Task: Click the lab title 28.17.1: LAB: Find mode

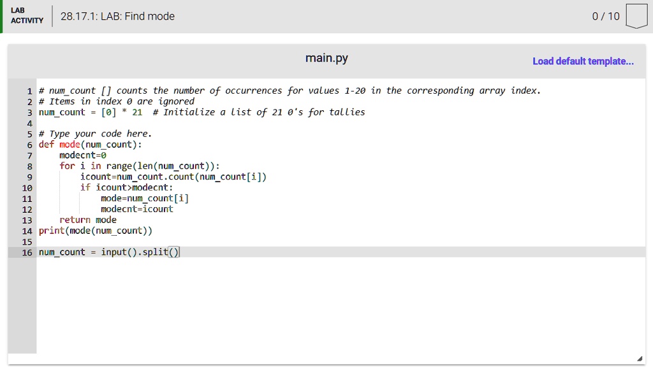Action: (x=117, y=17)
